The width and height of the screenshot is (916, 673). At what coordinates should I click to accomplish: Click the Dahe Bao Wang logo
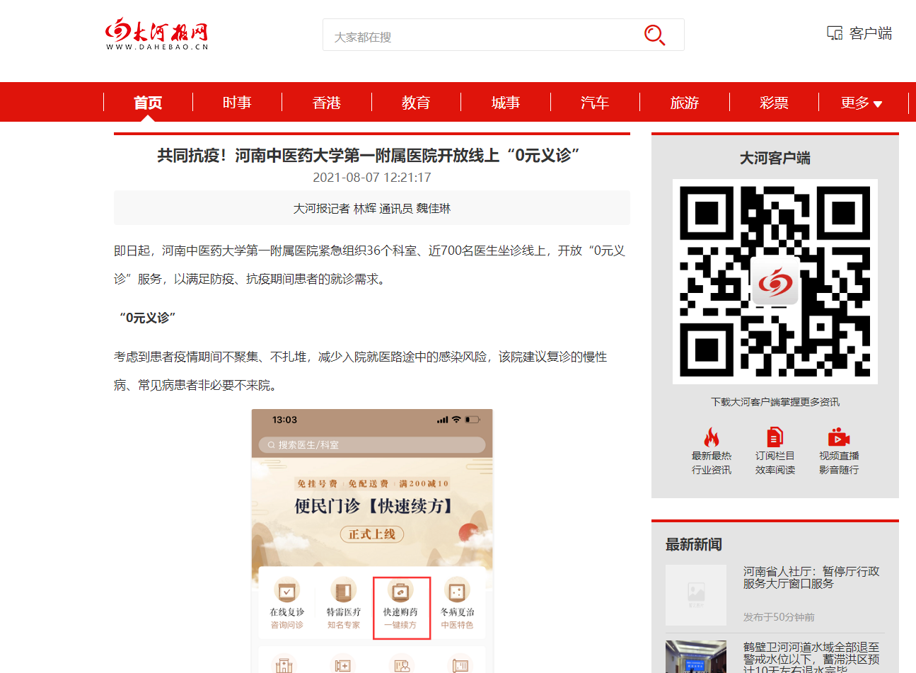tap(157, 34)
